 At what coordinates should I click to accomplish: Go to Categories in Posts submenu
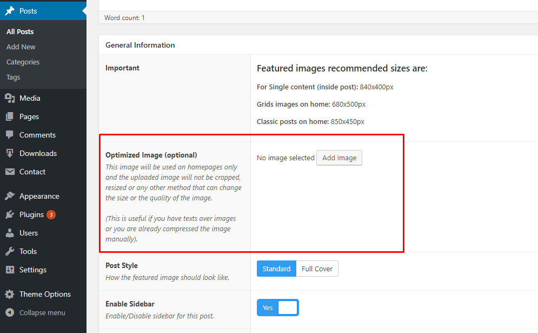tap(23, 62)
